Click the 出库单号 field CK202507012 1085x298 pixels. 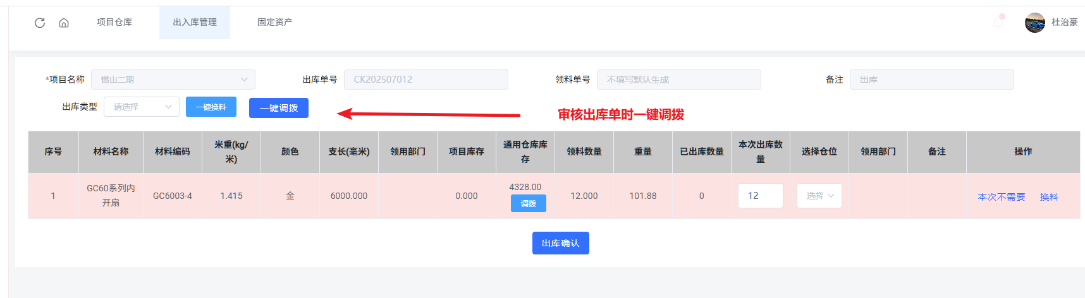click(x=426, y=80)
